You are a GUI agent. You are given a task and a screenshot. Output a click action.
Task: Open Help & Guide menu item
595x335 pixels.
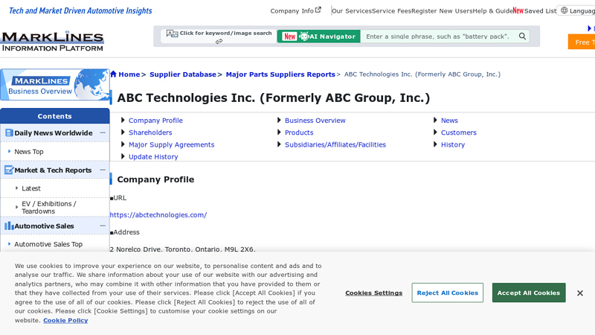pos(492,11)
